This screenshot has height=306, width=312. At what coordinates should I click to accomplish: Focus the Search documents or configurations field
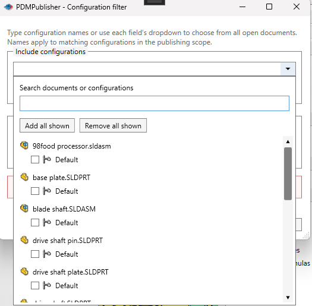point(155,103)
